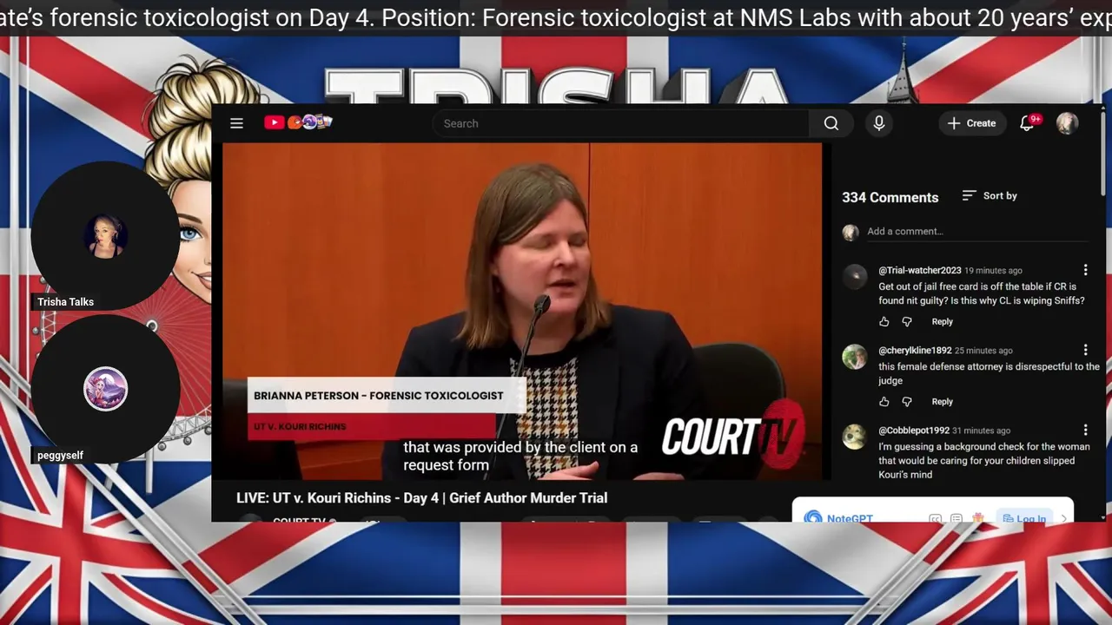Like the cherylkline1892 comment
Image resolution: width=1112 pixels, height=625 pixels.
tap(884, 402)
